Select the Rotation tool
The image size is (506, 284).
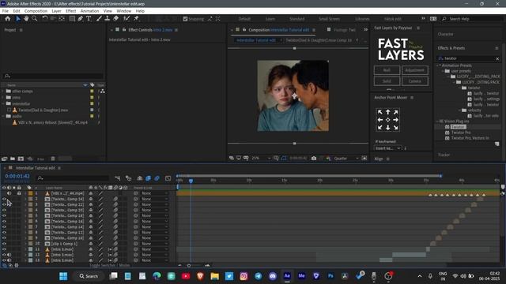pos(45,19)
